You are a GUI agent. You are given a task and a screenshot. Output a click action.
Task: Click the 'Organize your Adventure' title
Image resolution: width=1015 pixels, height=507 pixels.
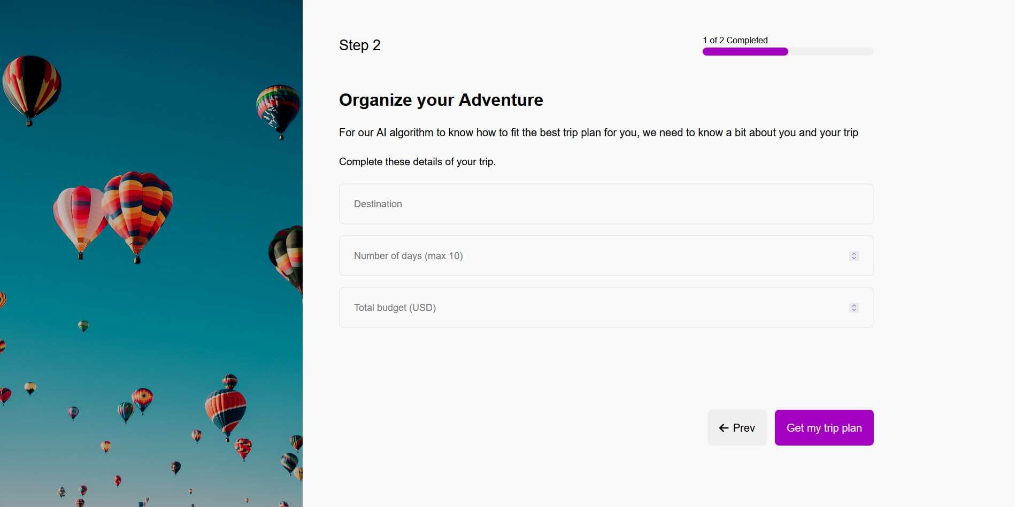coord(441,100)
